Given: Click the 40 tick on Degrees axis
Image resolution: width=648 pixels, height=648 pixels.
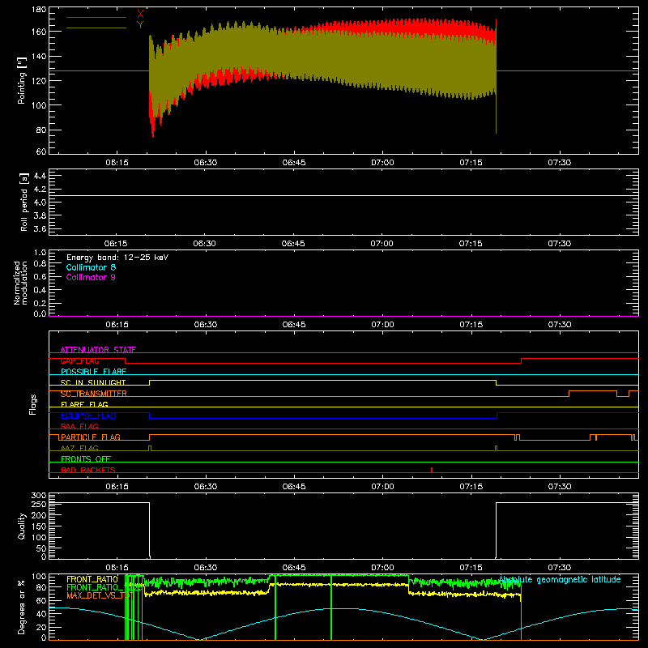Looking at the screenshot, I should pos(42,614).
